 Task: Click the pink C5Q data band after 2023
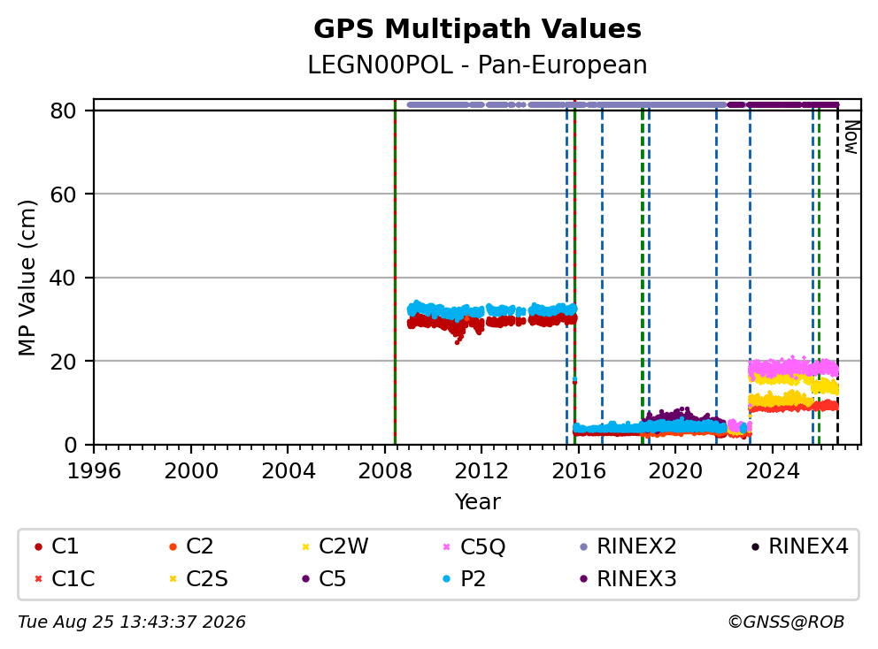[793, 368]
